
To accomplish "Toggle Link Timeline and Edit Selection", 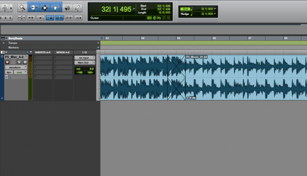I will 59,18.
